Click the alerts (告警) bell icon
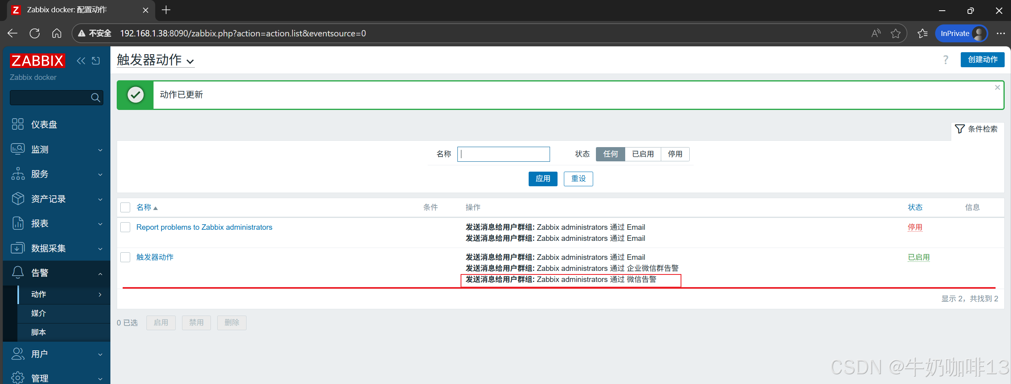This screenshot has height=384, width=1011. click(x=18, y=272)
